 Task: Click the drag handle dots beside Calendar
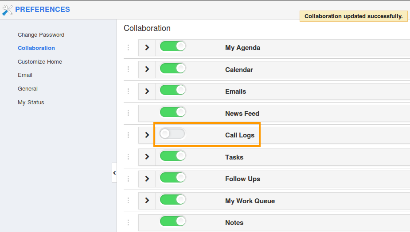pyautogui.click(x=128, y=69)
